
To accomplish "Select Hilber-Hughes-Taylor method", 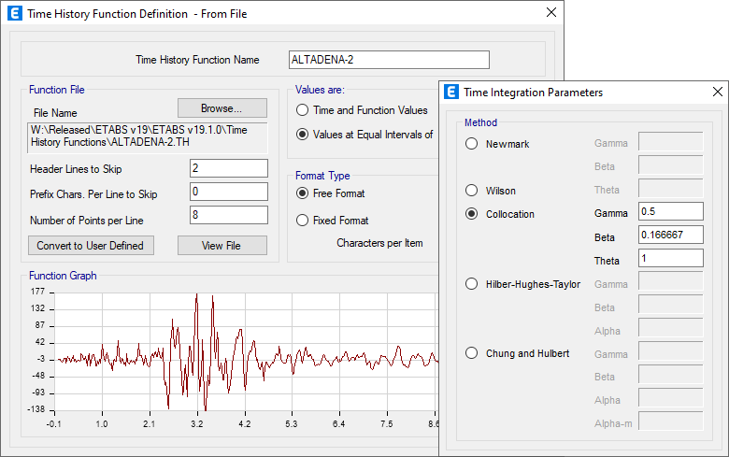I will (472, 284).
